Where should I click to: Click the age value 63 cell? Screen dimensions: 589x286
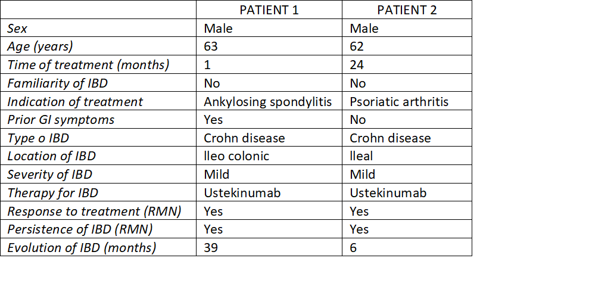click(211, 46)
